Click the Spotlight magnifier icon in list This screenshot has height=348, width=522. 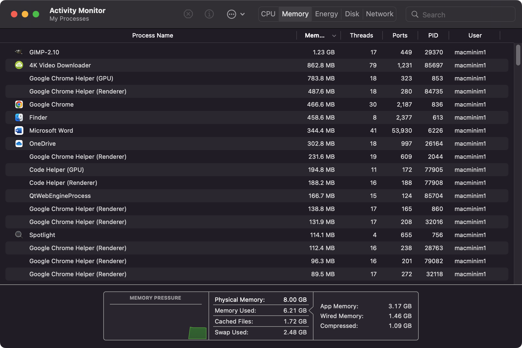[x=19, y=235]
